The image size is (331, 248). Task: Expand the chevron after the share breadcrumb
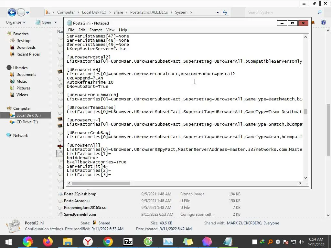coord(127,13)
